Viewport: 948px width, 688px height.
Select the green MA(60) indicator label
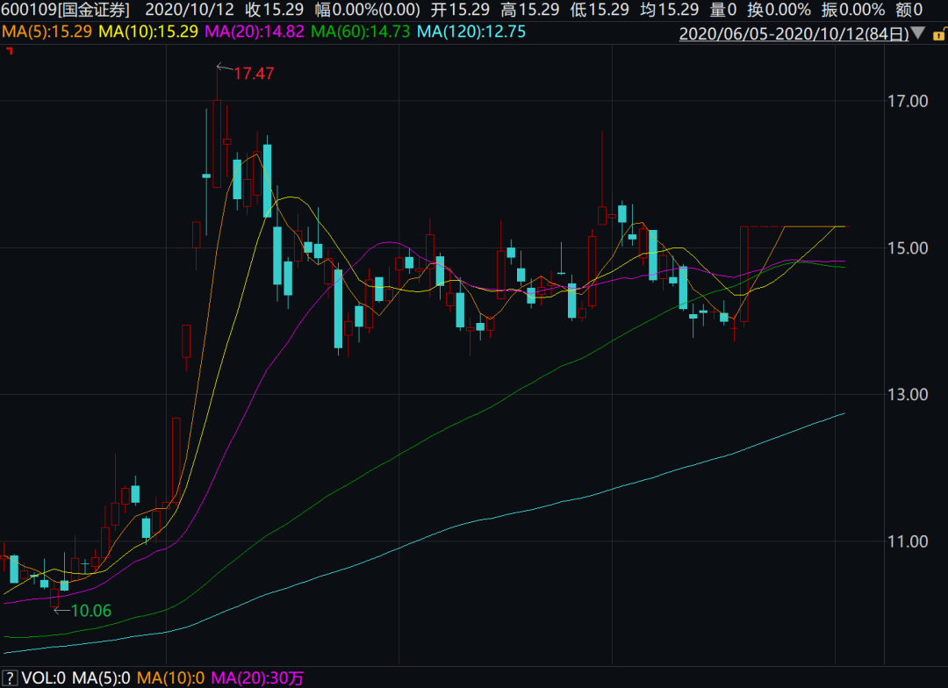361,32
